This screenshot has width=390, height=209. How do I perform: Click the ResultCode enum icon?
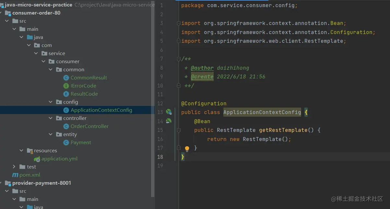click(66, 94)
